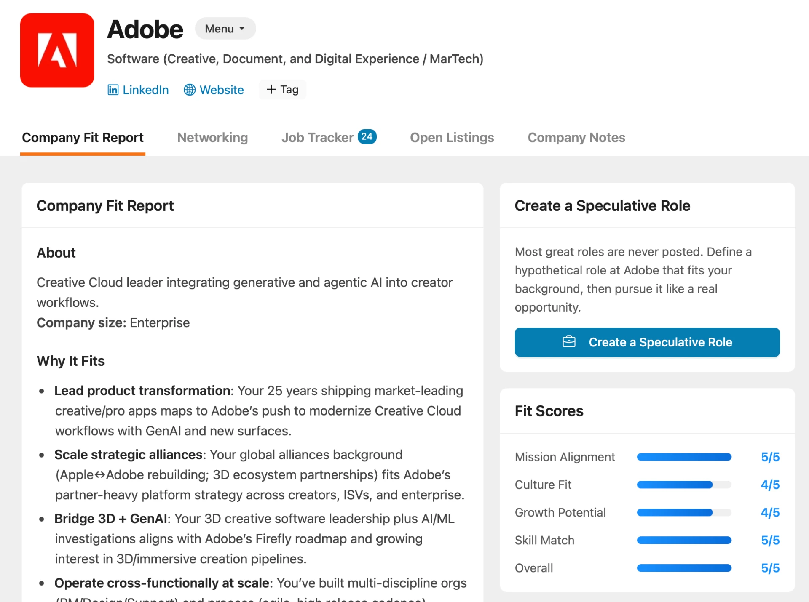
Task: Click the 'Mission Alignment' label
Action: [x=565, y=457]
